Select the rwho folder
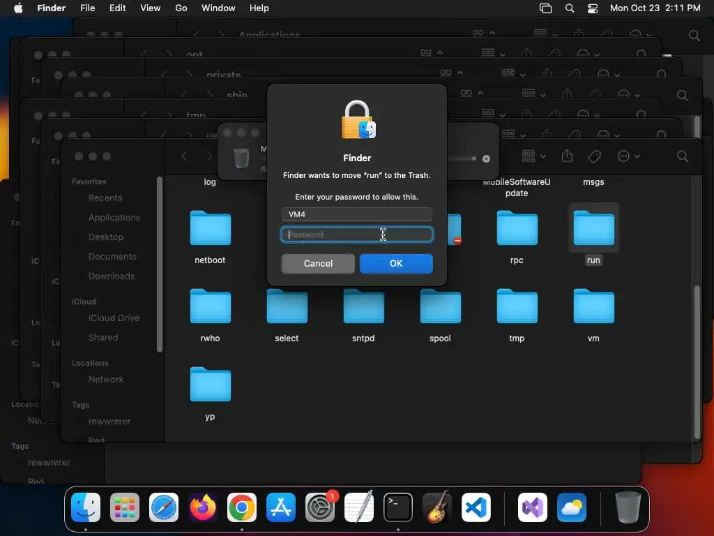This screenshot has height=536, width=714. tap(210, 306)
